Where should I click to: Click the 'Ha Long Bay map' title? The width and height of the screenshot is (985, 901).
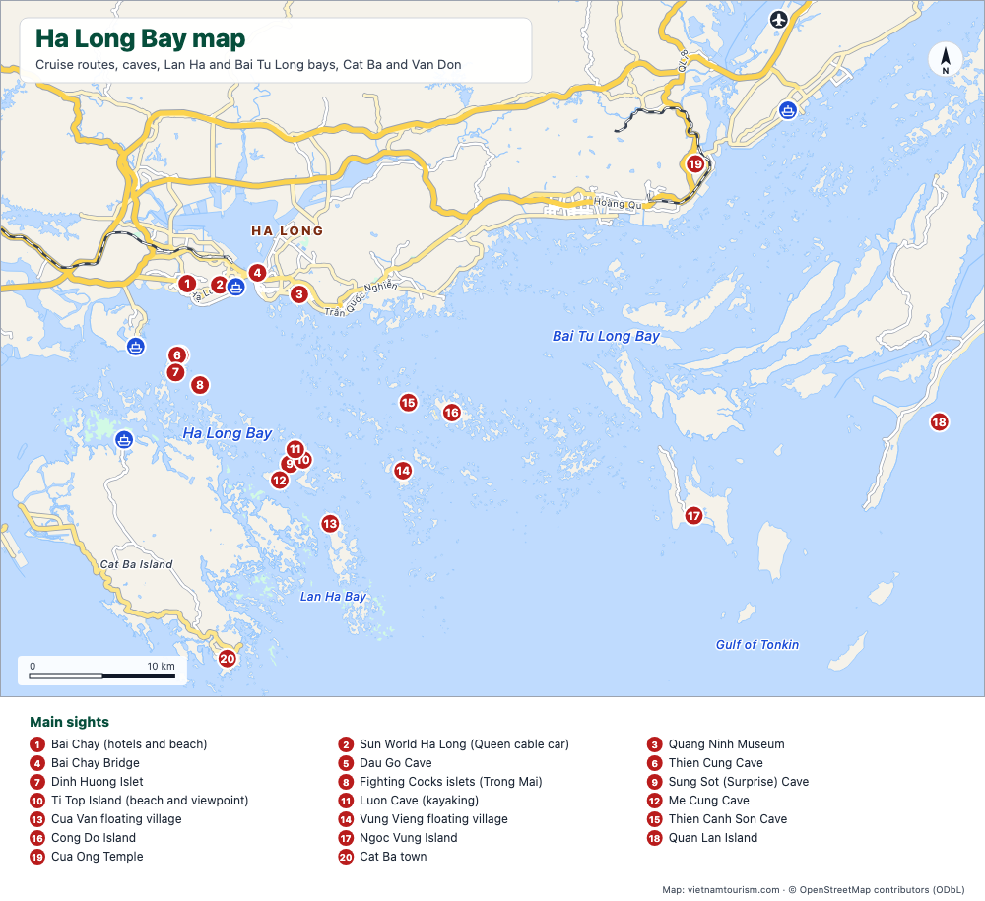140,38
